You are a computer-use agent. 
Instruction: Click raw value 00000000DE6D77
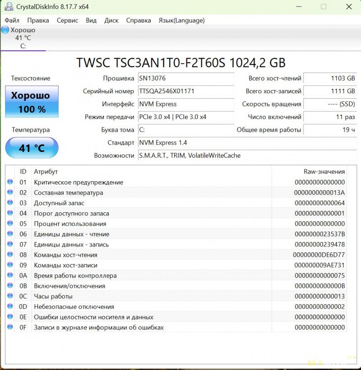319,255
